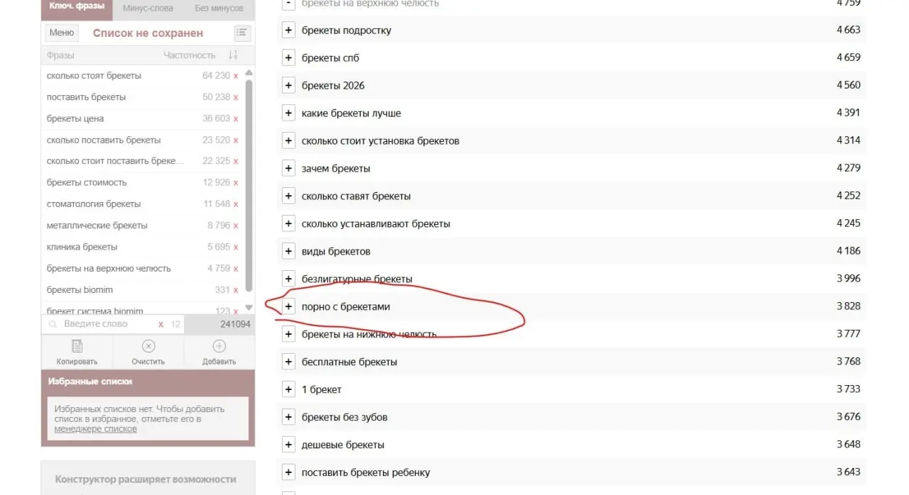Open the "Меню" dropdown button

click(x=62, y=33)
